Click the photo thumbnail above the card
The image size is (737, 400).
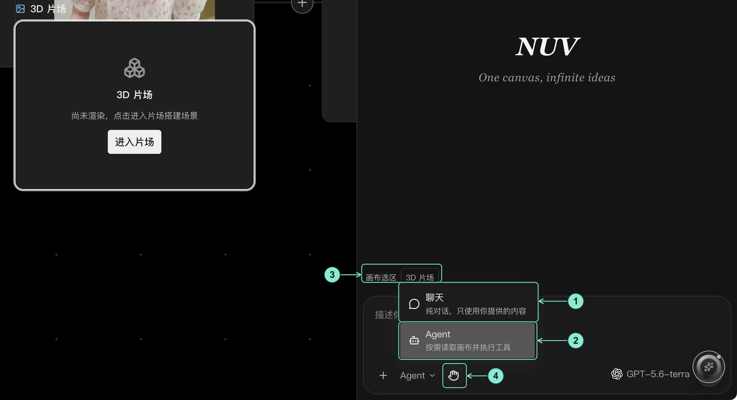pyautogui.click(x=134, y=10)
